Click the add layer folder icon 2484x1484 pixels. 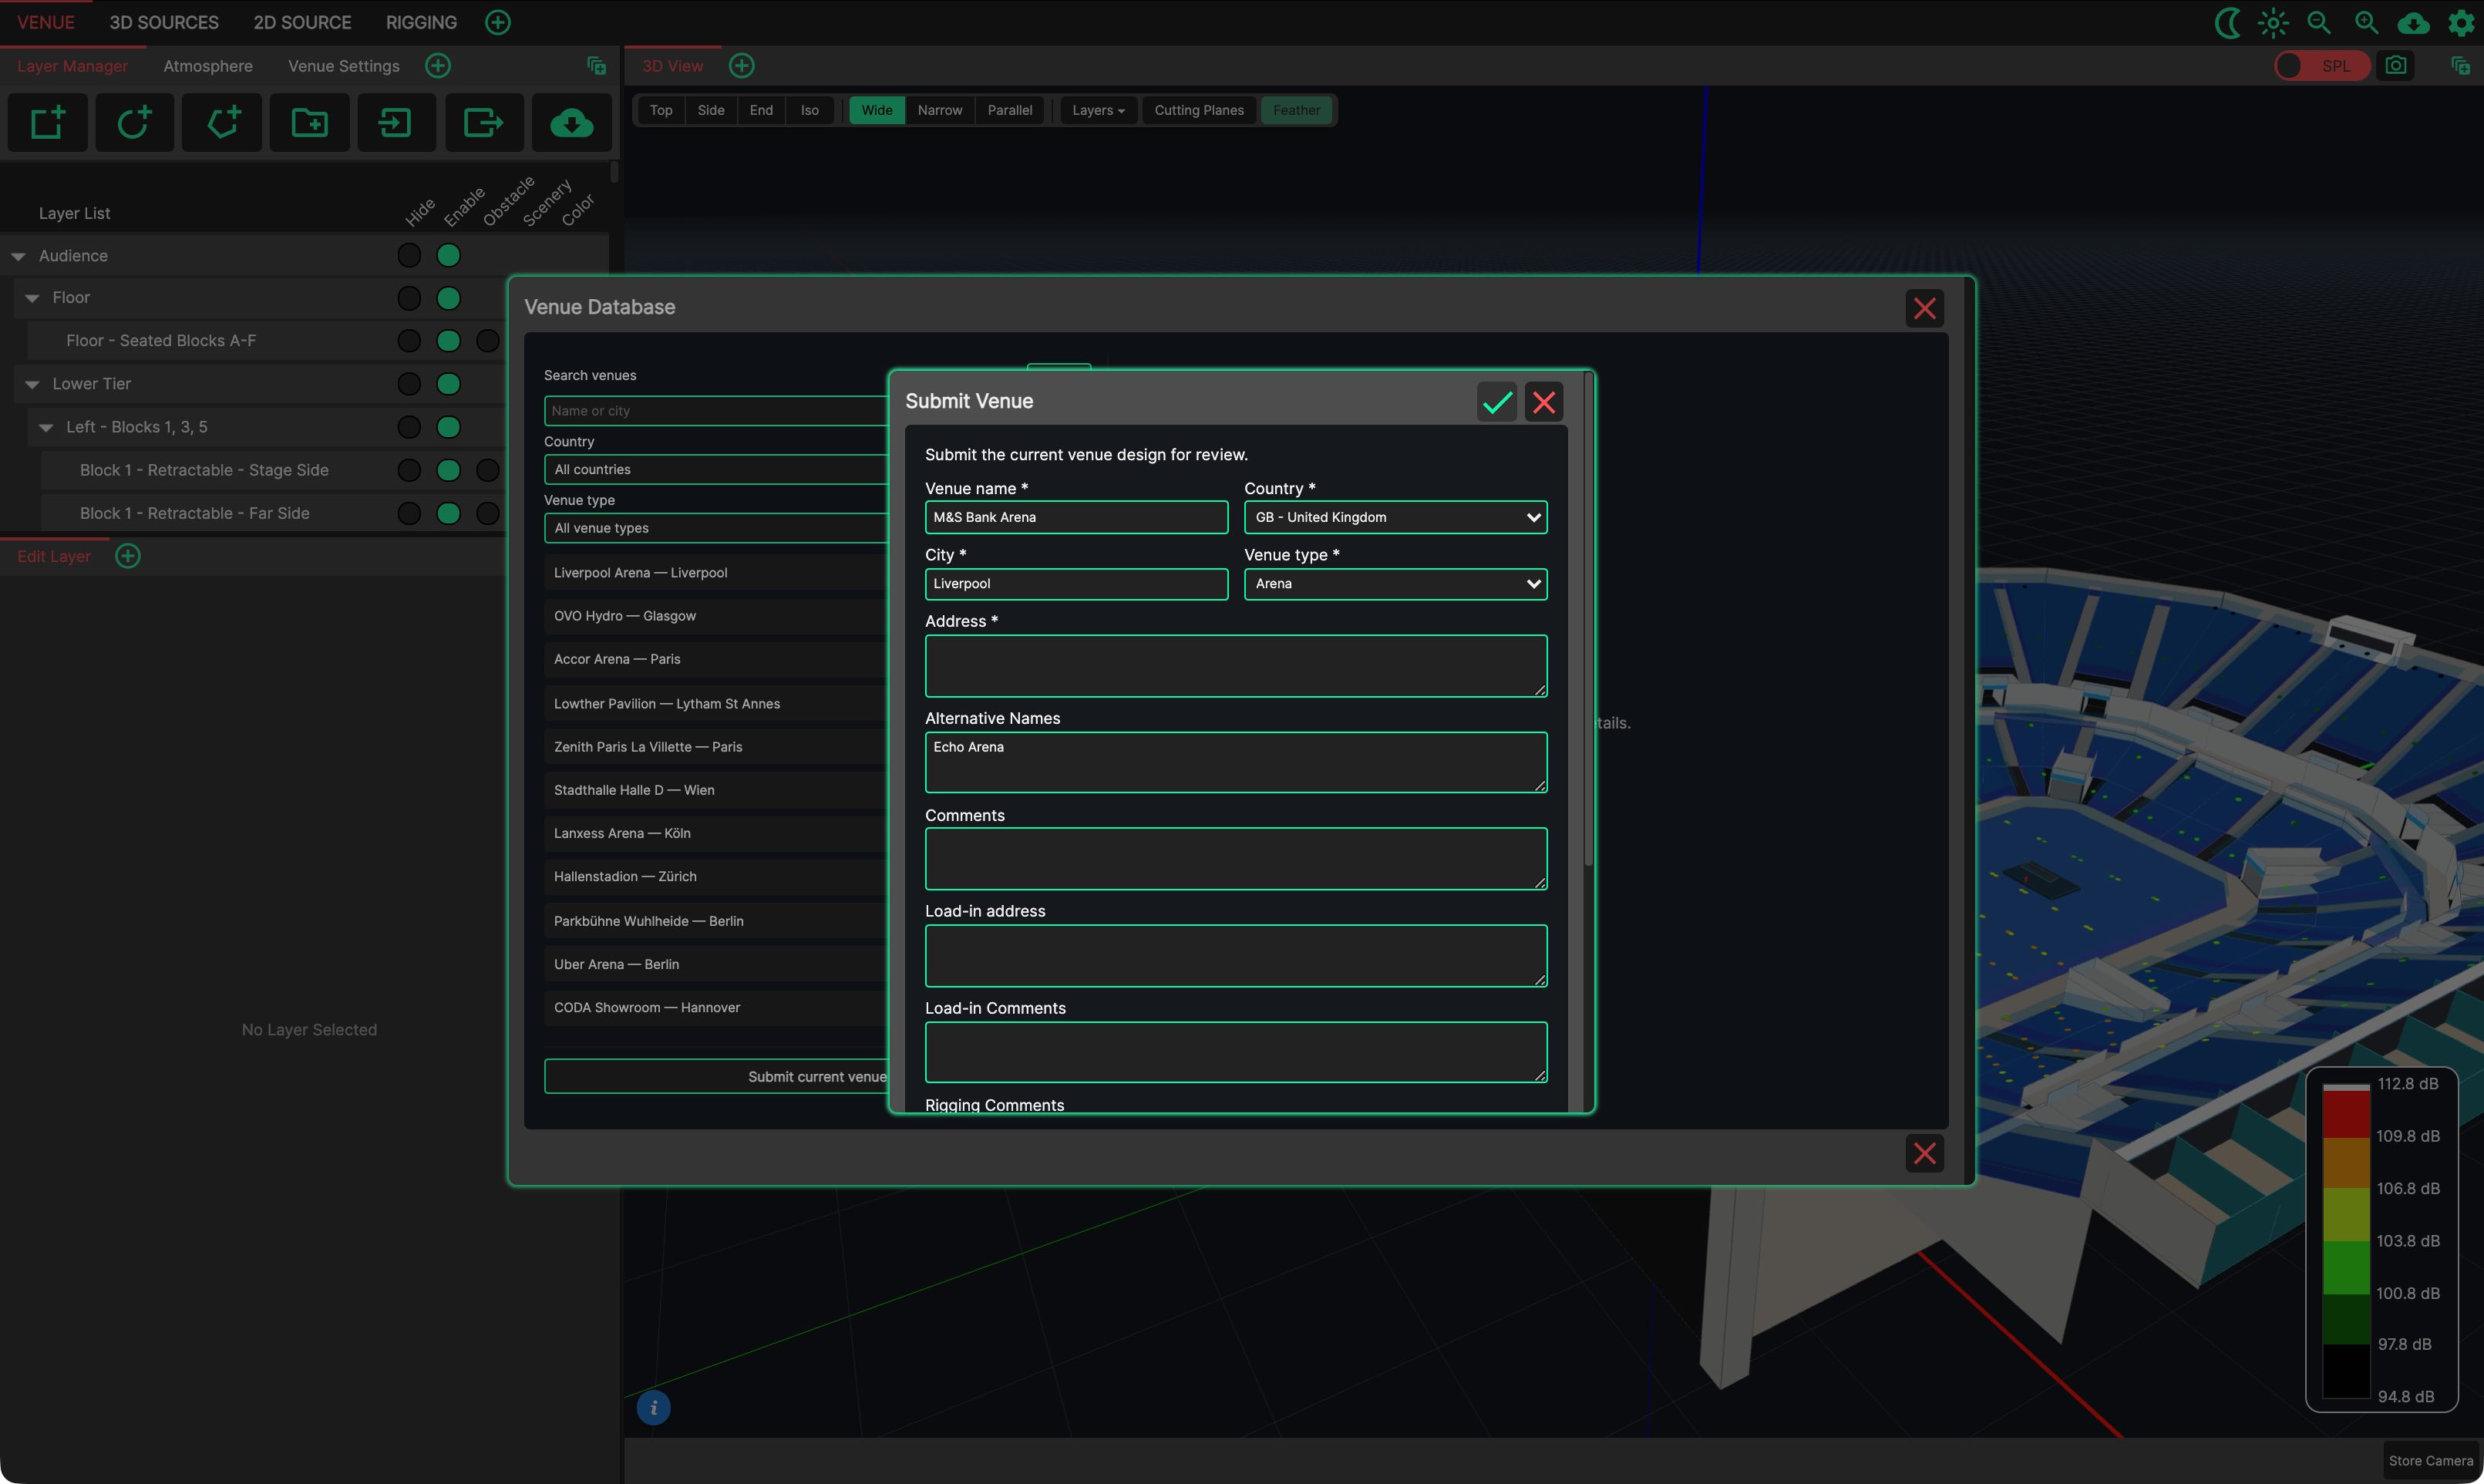(309, 123)
